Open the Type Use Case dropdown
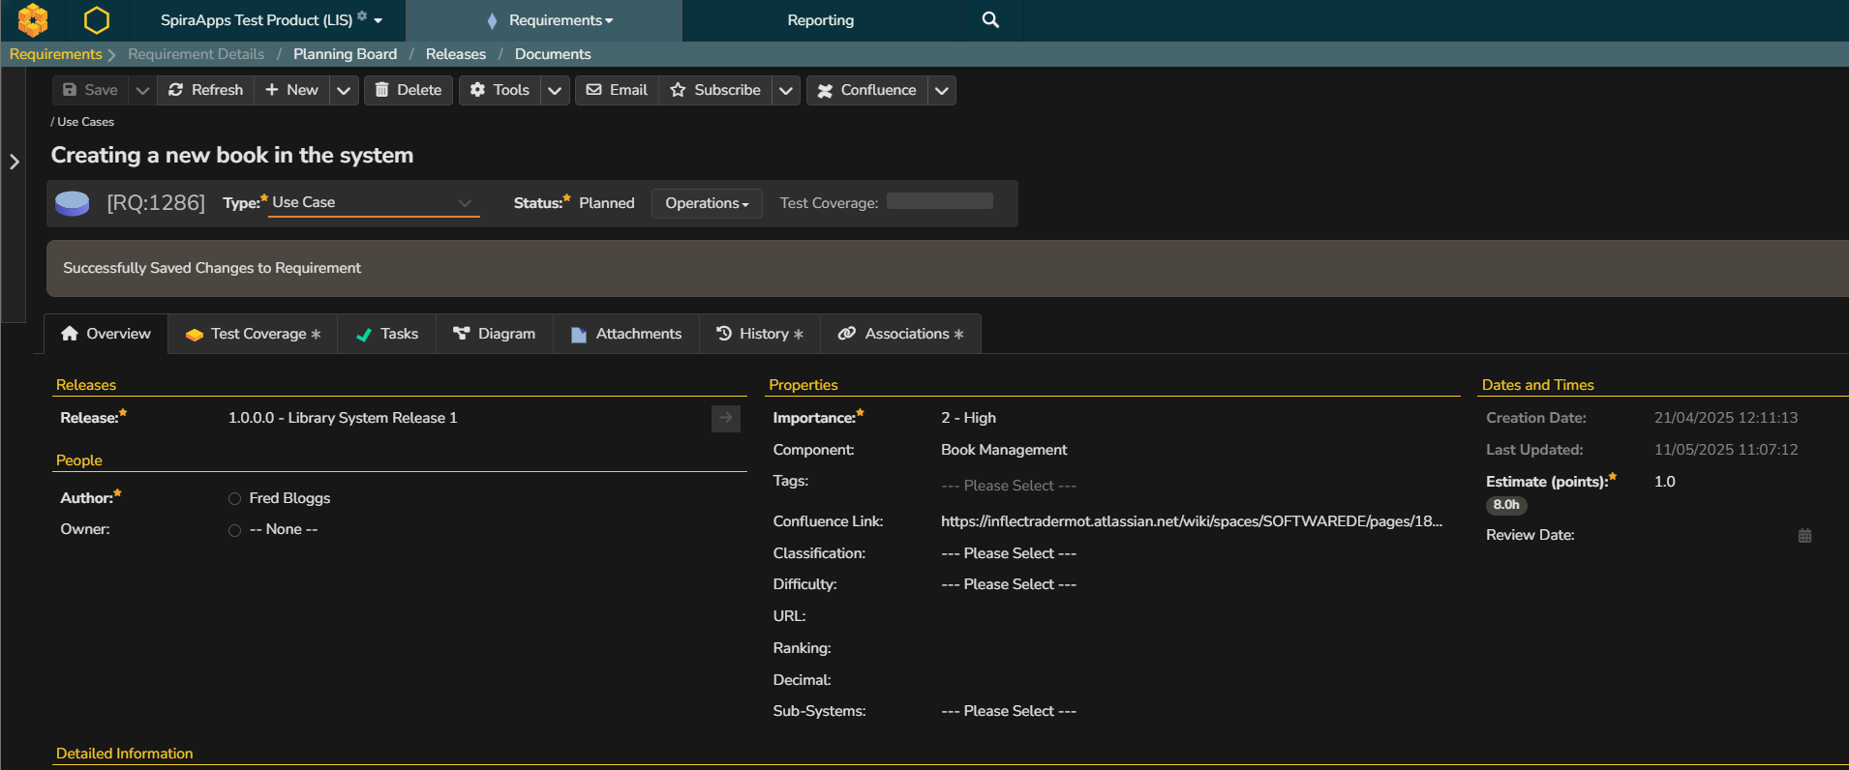This screenshot has width=1849, height=770. coord(373,202)
